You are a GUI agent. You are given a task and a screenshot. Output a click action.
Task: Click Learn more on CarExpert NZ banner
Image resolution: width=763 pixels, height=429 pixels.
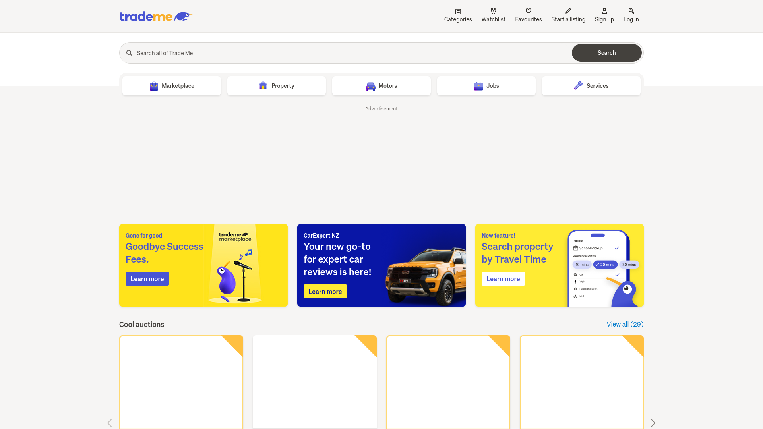point(325,292)
